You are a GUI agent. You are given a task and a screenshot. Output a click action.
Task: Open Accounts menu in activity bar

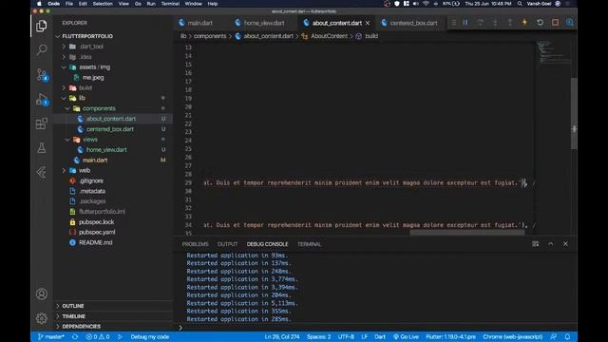coord(42,294)
